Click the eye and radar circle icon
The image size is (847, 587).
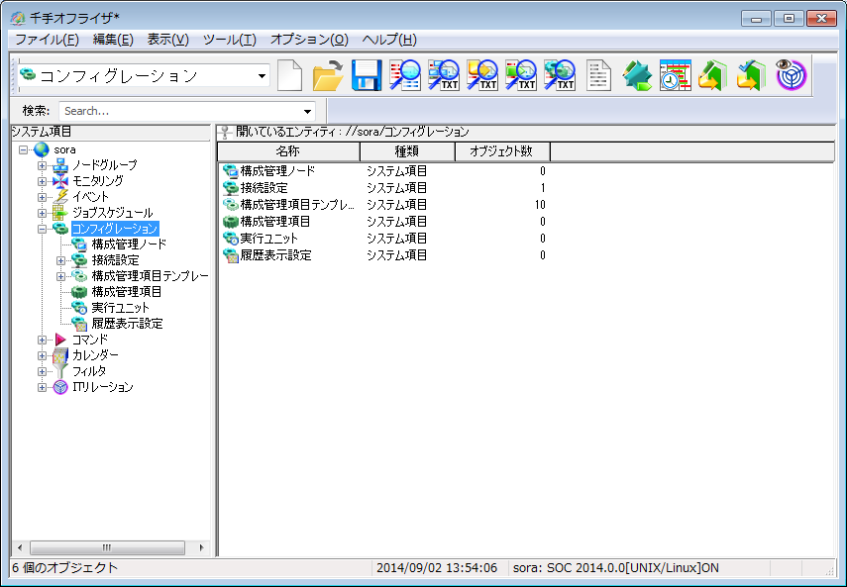pos(792,74)
